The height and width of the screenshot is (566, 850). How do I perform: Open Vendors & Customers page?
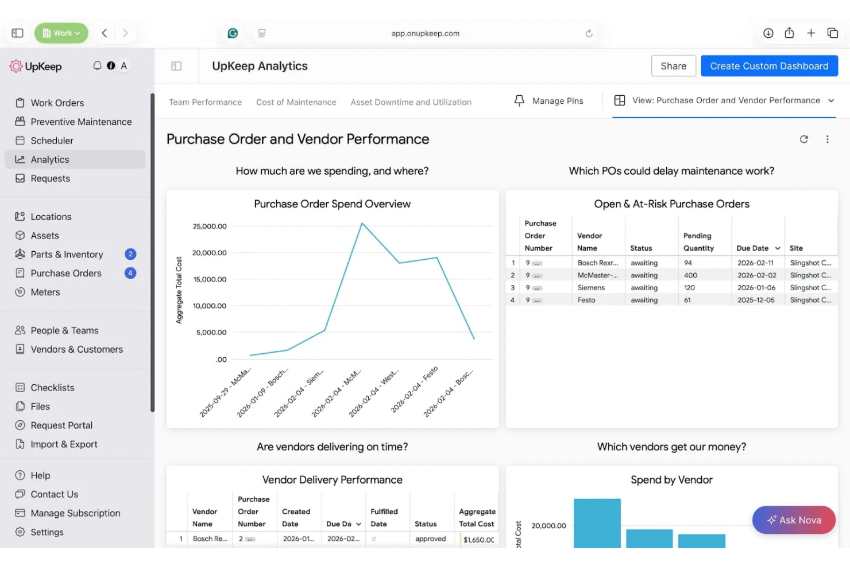pyautogui.click(x=75, y=349)
